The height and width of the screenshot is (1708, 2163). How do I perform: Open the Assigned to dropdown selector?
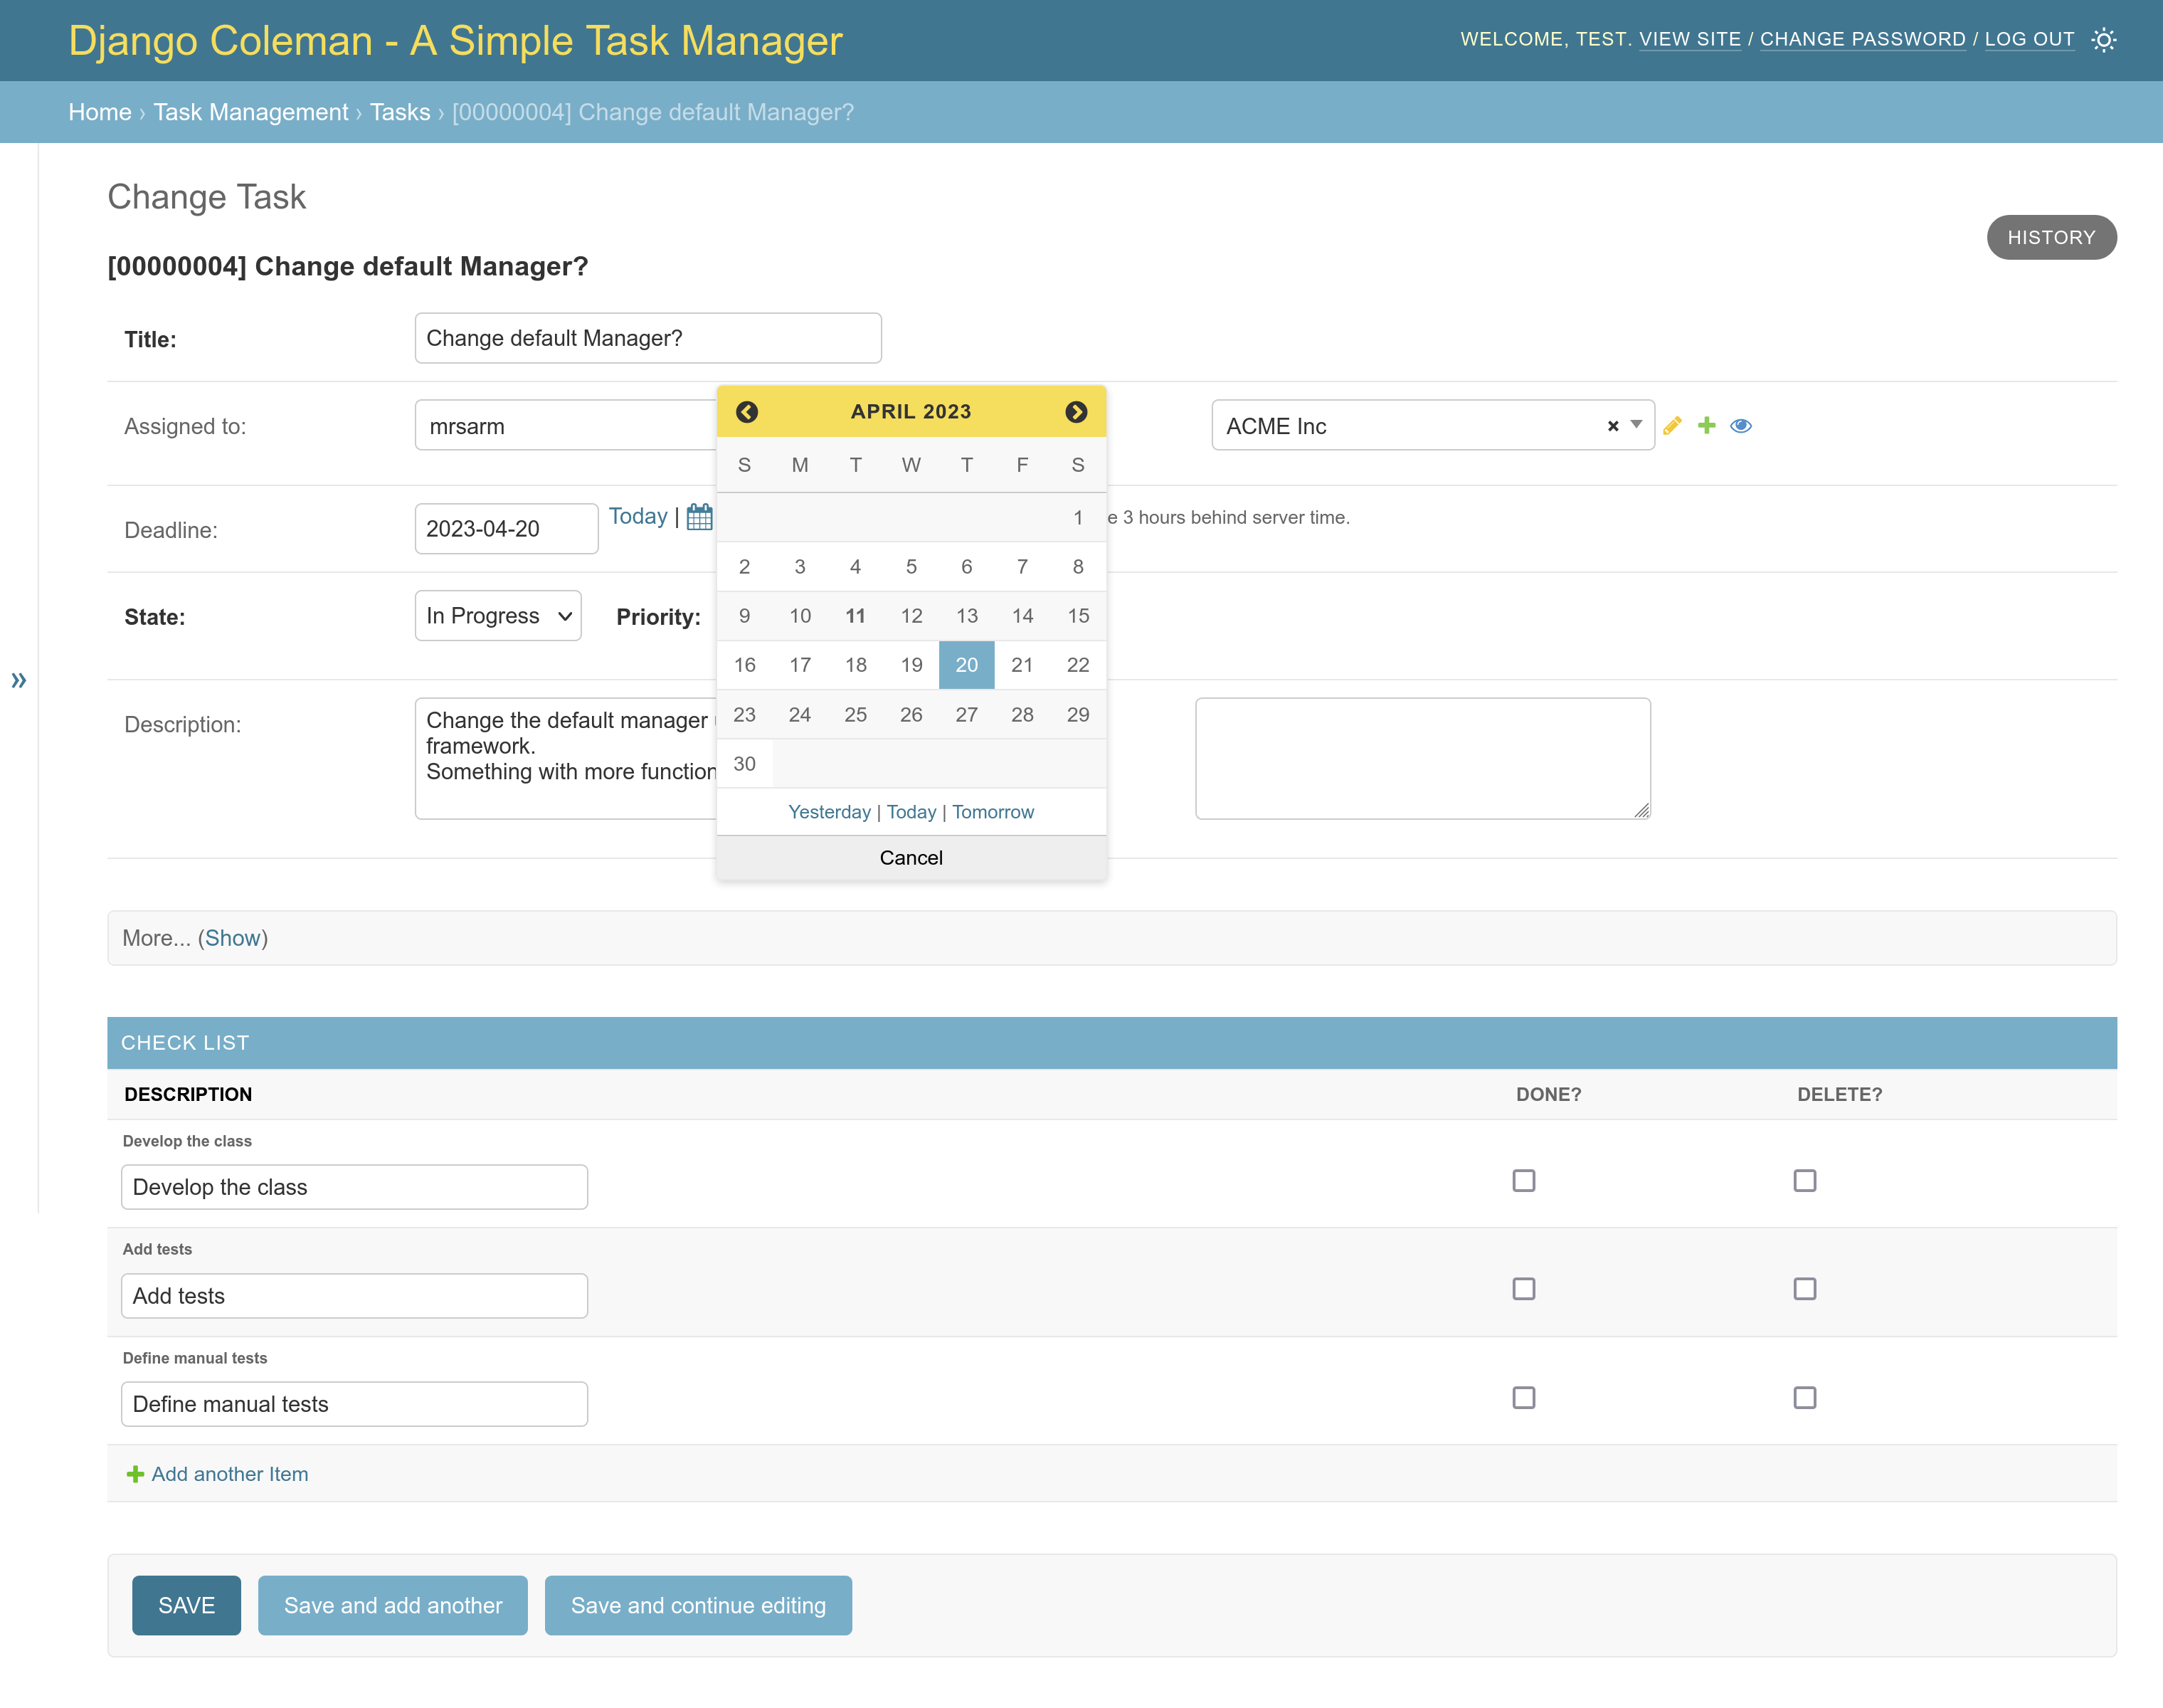tap(566, 425)
